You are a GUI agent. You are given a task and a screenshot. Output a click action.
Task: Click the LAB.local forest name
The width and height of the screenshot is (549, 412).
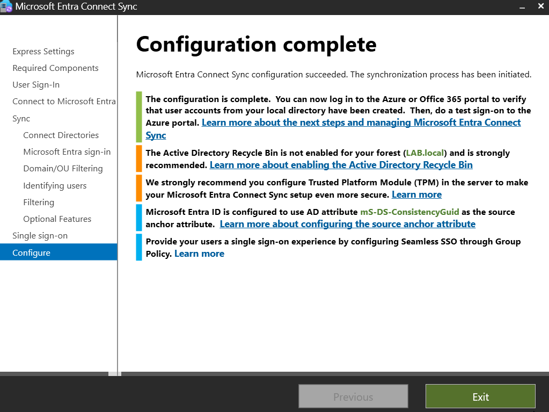(425, 153)
